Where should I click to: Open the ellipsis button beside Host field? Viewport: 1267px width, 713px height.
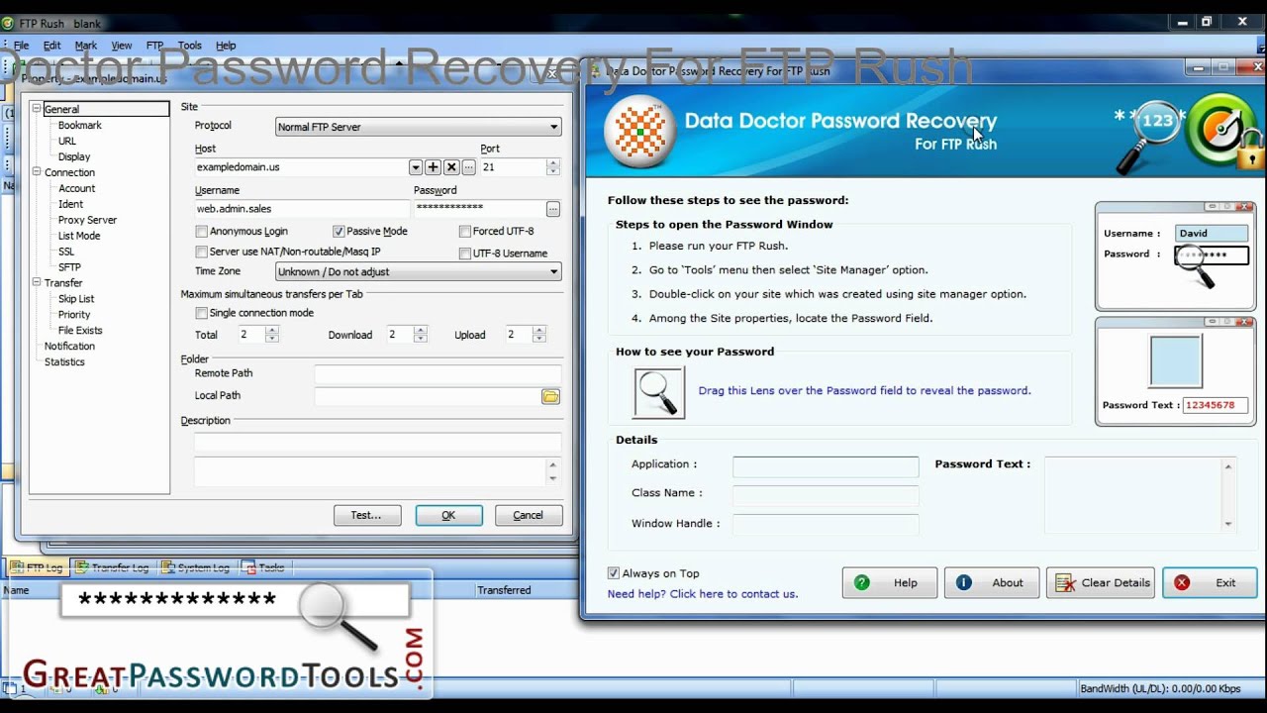468,167
